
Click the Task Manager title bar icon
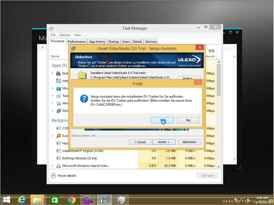click(51, 28)
